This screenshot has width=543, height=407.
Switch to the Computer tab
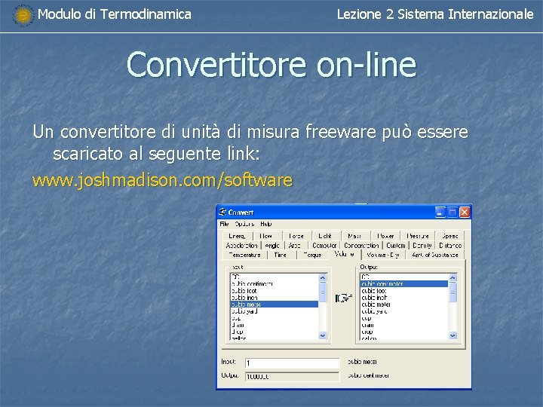pos(324,246)
